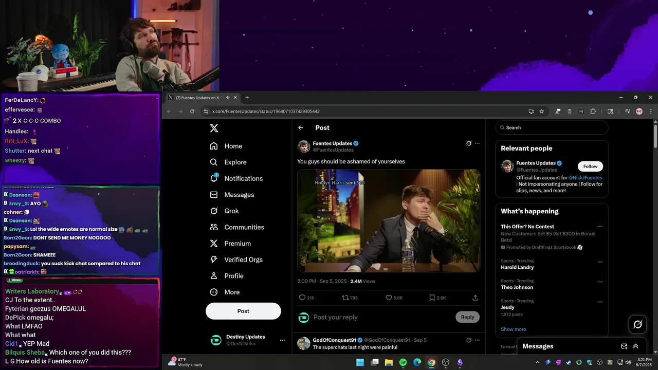Open the Theo Johnson trending topic
The width and height of the screenshot is (658, 370).
click(x=517, y=287)
